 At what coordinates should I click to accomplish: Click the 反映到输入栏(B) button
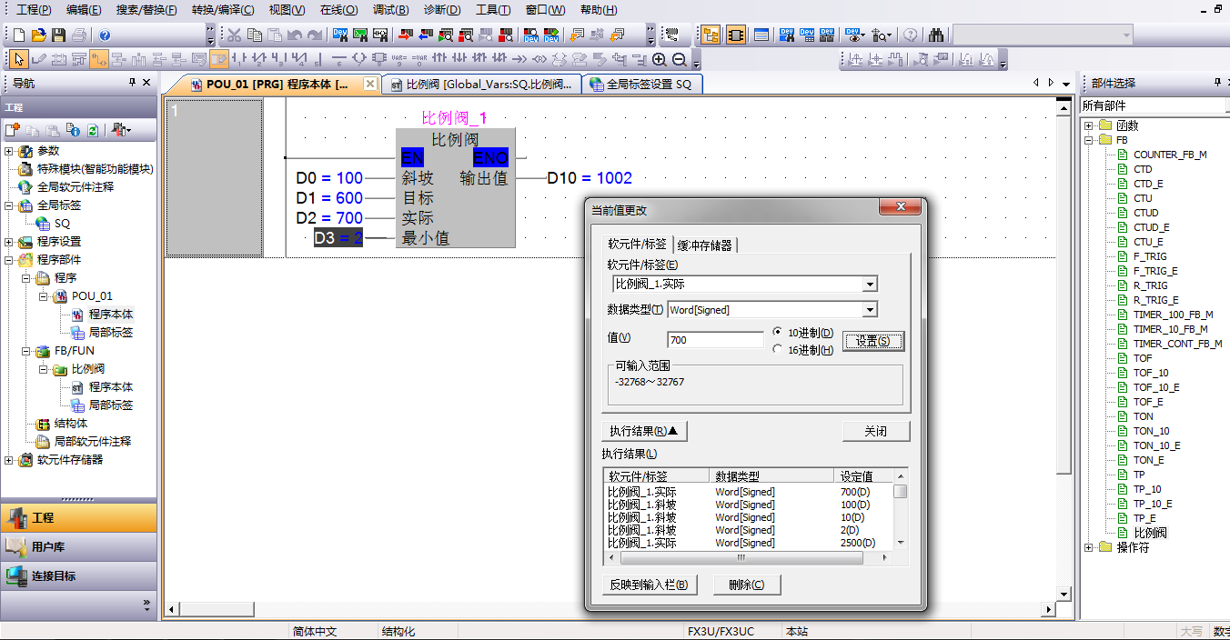[x=649, y=585]
